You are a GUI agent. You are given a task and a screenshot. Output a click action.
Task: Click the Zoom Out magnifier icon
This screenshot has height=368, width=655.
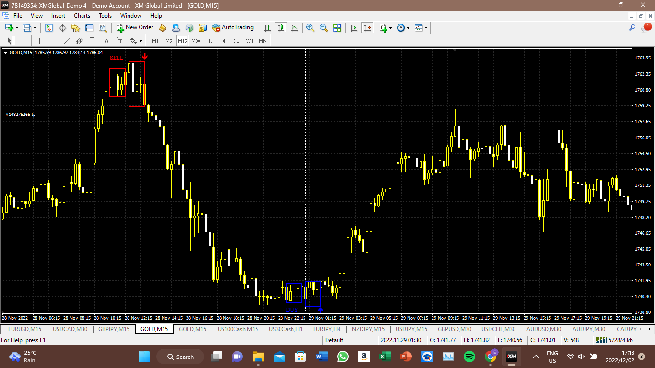point(324,28)
